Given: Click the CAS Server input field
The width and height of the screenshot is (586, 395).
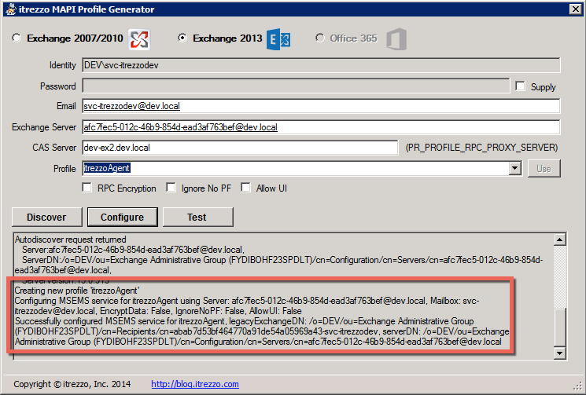Looking at the screenshot, I should pos(240,148).
